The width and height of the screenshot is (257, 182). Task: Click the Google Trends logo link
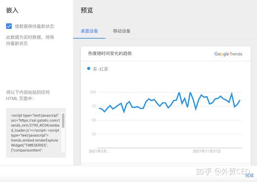(228, 54)
